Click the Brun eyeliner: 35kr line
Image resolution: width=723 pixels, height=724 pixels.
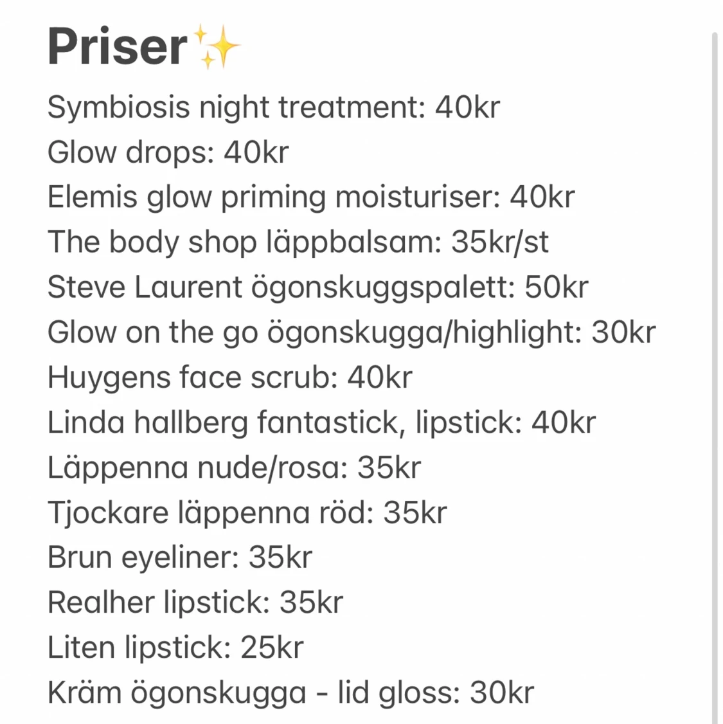[x=180, y=557]
